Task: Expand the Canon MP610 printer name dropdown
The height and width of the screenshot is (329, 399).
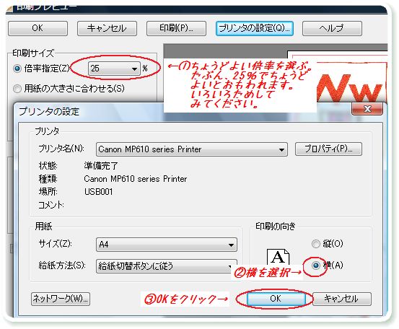Action: [x=192, y=149]
